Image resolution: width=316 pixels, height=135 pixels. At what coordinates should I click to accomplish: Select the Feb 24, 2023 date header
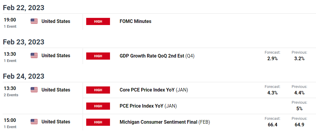pyautogui.click(x=23, y=76)
